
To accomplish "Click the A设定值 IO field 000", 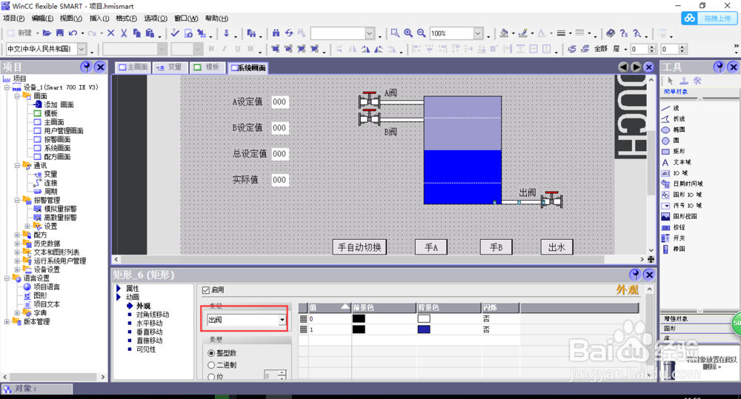I will tap(279, 101).
